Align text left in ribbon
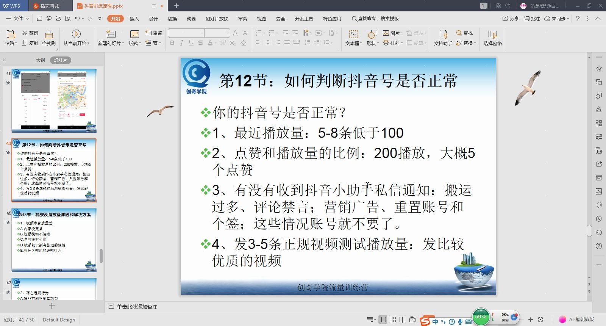Screen dimensions: 606x326 [259, 43]
